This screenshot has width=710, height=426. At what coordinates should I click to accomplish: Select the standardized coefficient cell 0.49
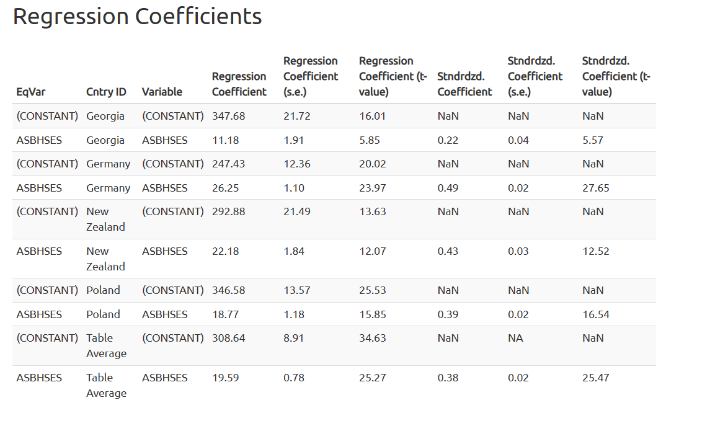[448, 188]
